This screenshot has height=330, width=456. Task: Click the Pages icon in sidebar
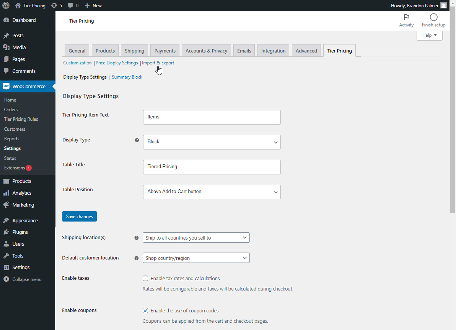(6, 59)
